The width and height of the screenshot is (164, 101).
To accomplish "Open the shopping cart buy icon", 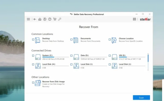I will coord(55,19).
